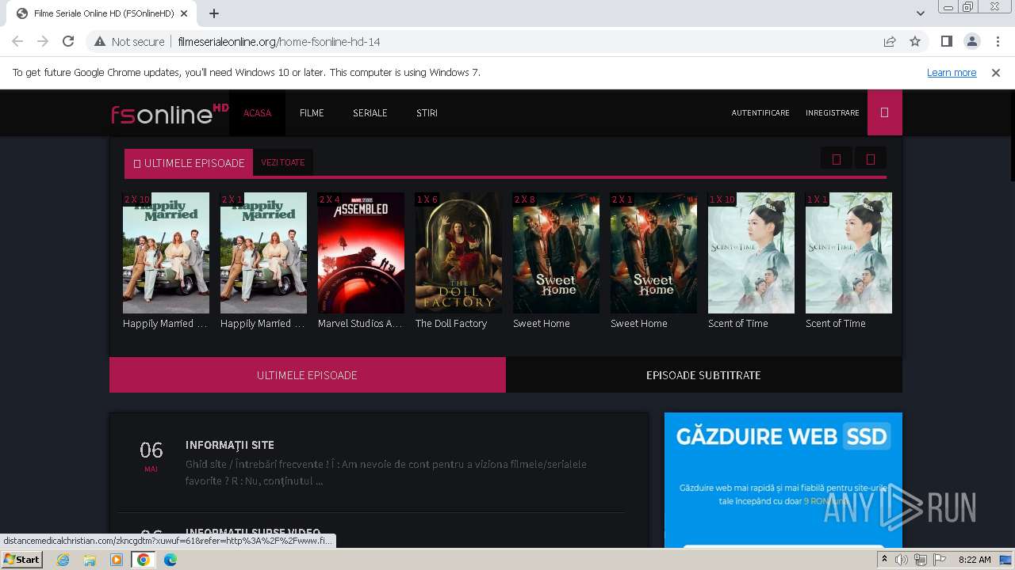Open INFORMAȚII SITE article heading
This screenshot has width=1015, height=570.
[230, 445]
